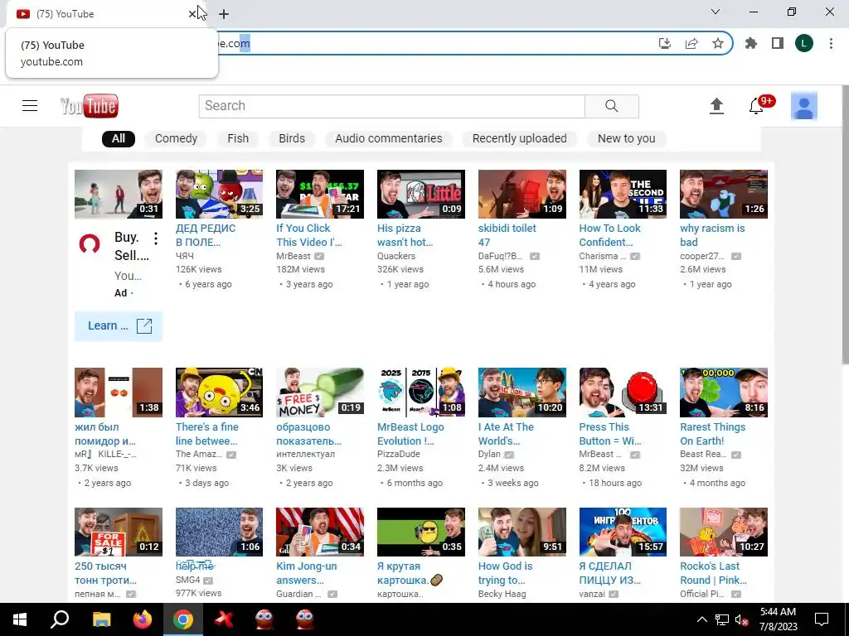The height and width of the screenshot is (636, 849).
Task: Click the muted volume tray icon
Action: coord(741,619)
